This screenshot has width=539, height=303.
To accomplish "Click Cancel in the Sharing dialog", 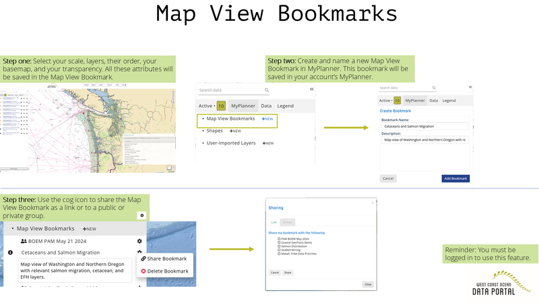I will coord(275,273).
